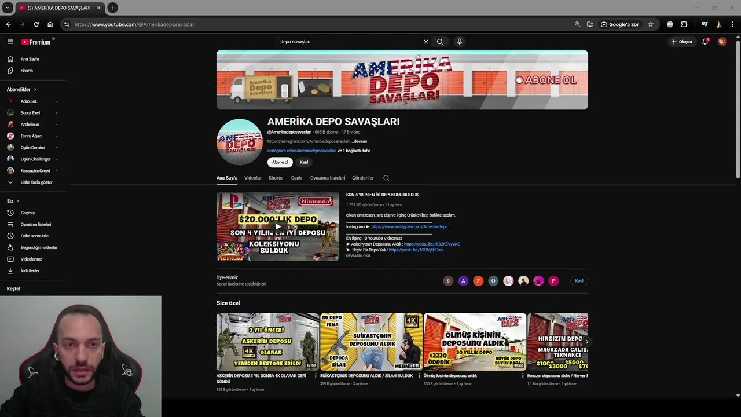Viewport: 741px width, 417px height.
Task: Select the Ana Sayfa channel tab
Action: pos(227,178)
